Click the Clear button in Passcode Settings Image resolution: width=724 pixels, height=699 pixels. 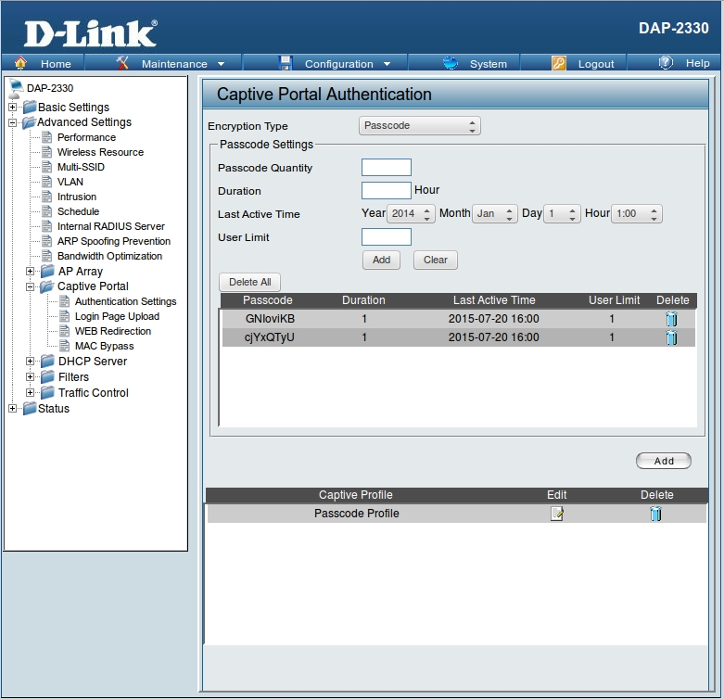click(435, 260)
